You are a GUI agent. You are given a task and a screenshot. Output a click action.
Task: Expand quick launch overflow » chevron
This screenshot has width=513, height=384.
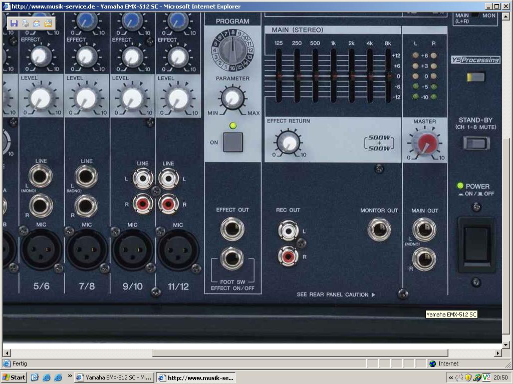click(70, 376)
